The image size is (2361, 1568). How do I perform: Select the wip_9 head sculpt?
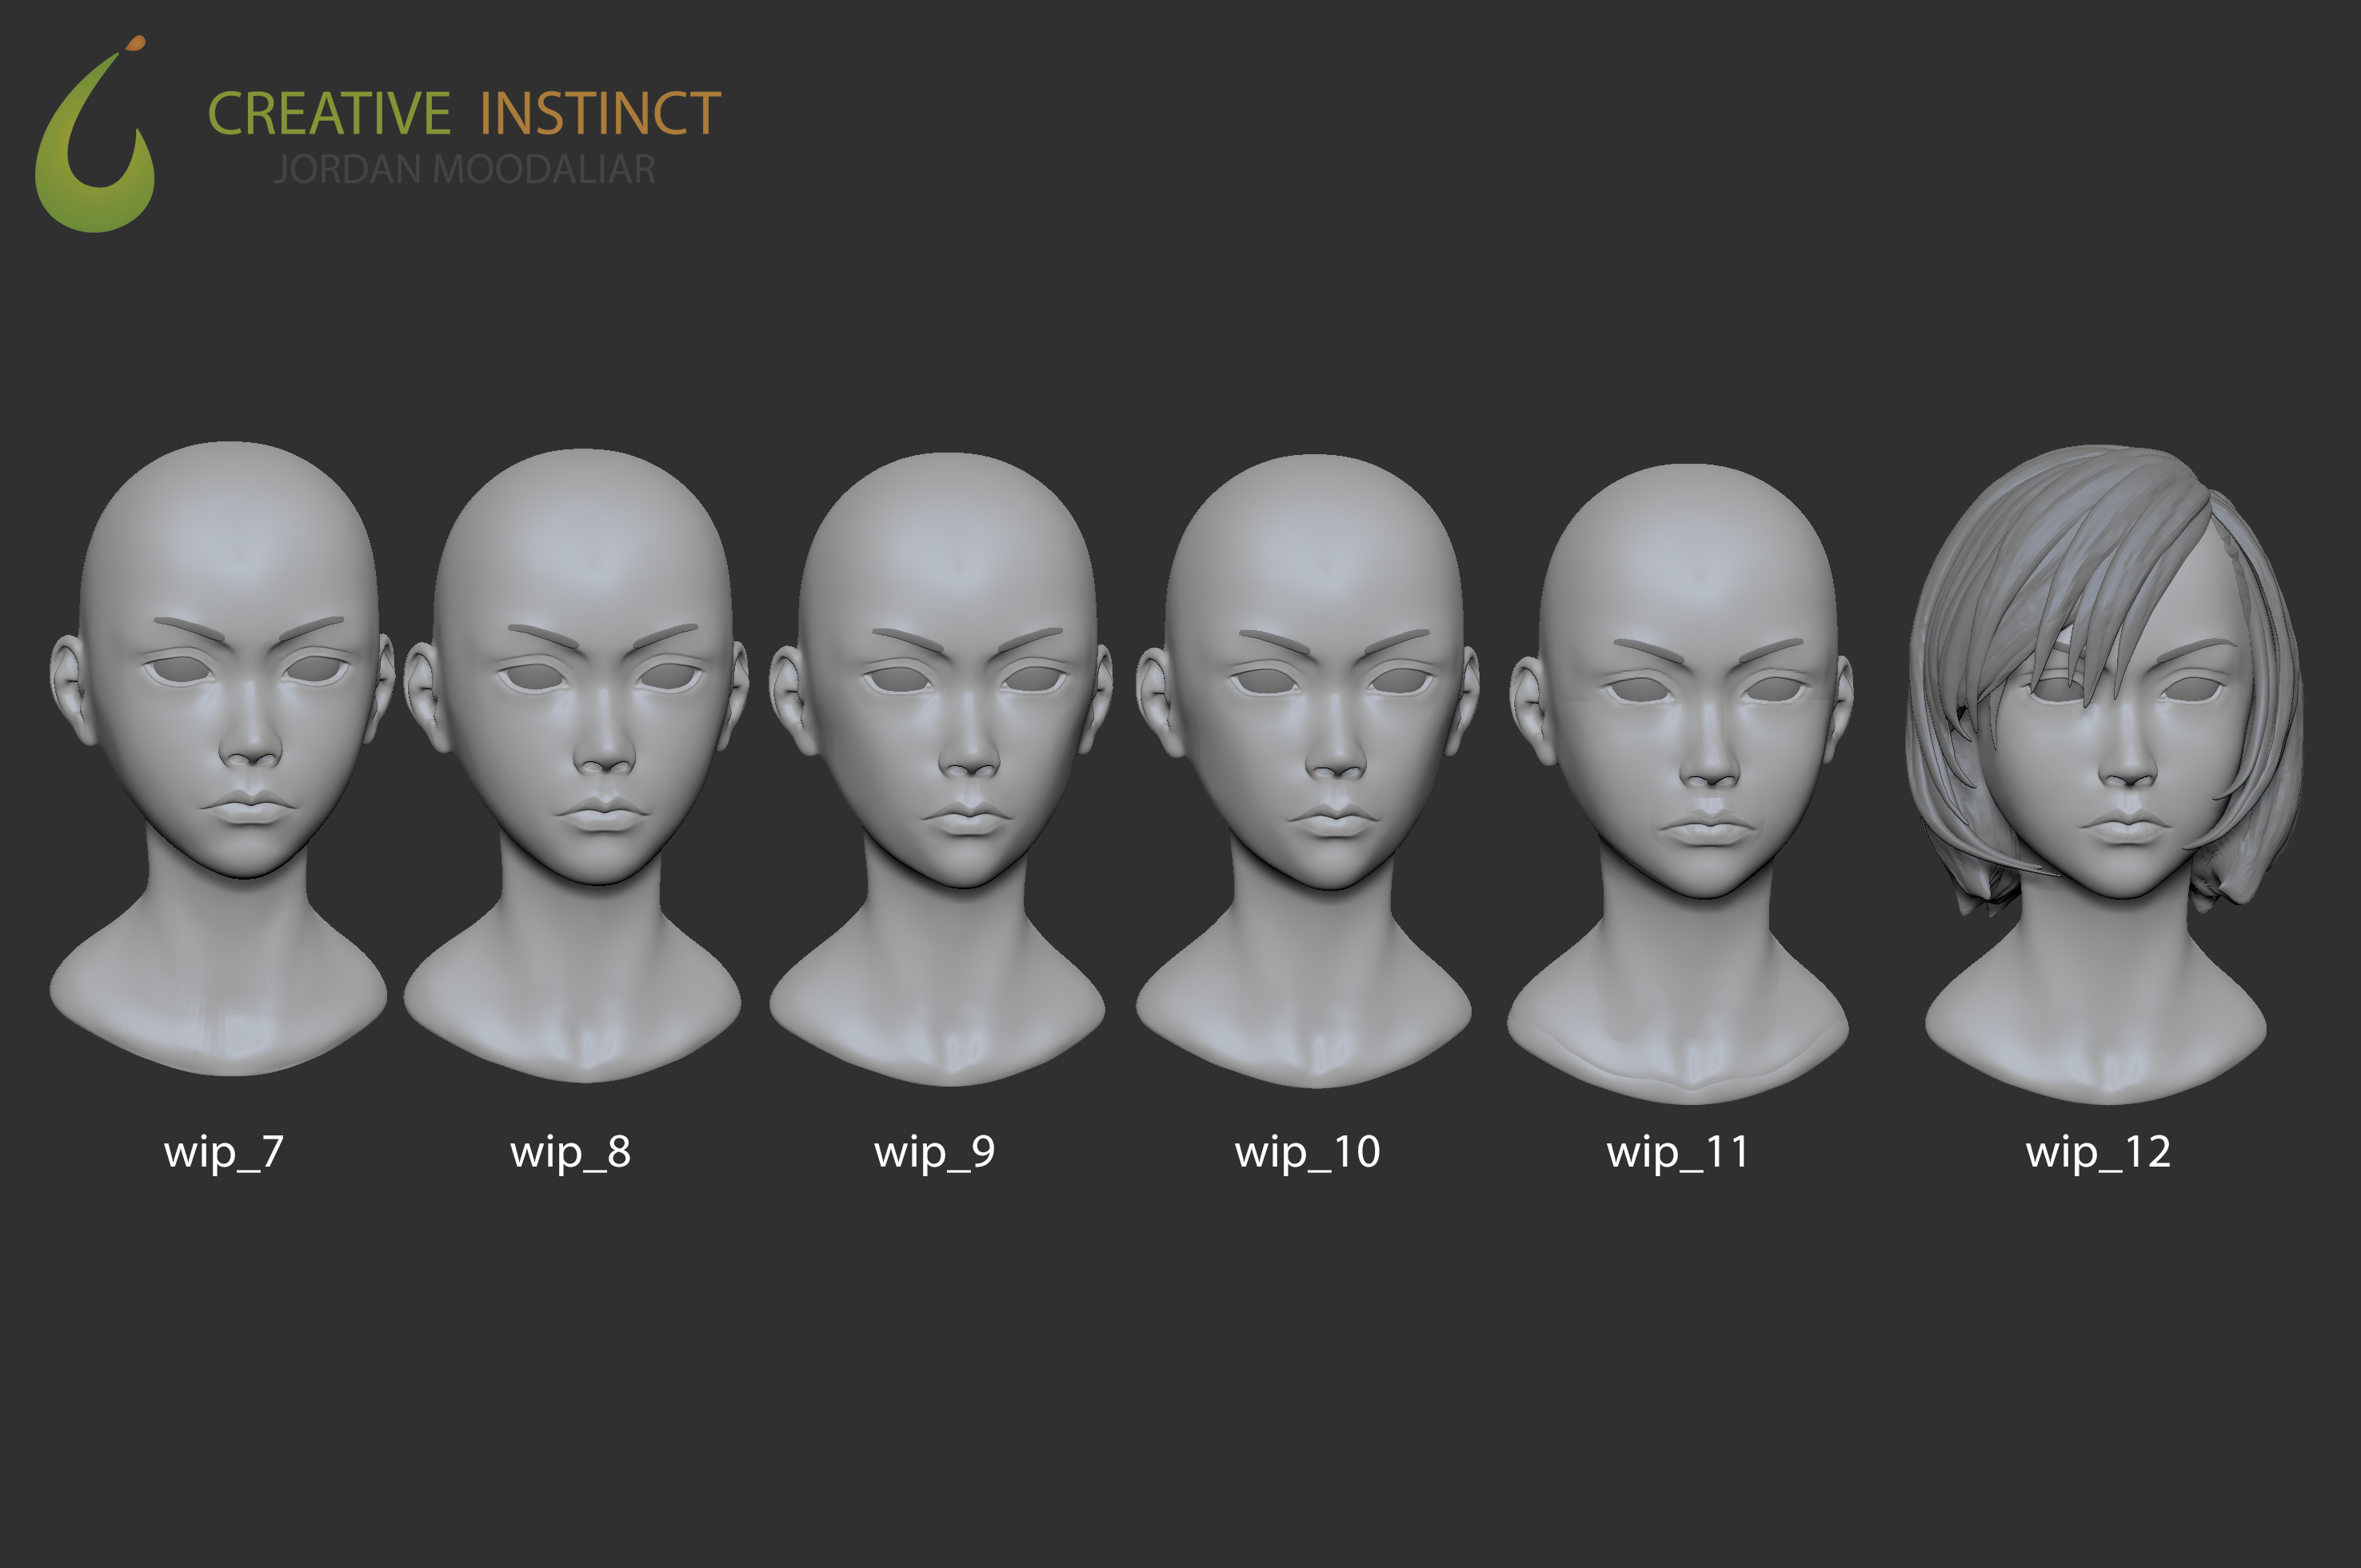click(941, 769)
